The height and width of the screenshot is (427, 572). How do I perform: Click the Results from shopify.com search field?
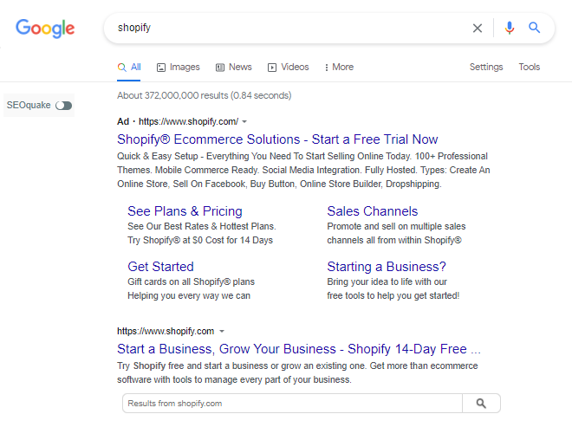point(292,404)
